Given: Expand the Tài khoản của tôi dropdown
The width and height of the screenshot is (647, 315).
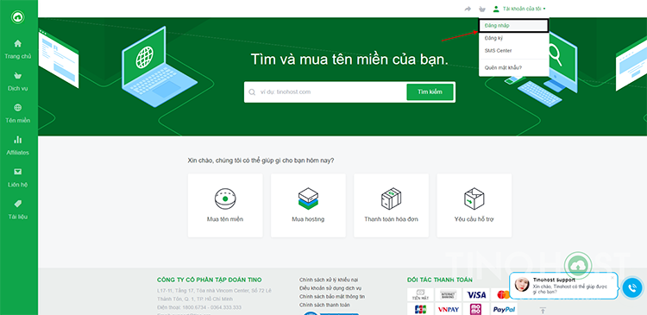Looking at the screenshot, I should 524,9.
